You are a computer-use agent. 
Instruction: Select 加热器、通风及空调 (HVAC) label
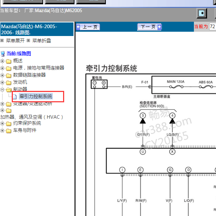(x=32, y=117)
